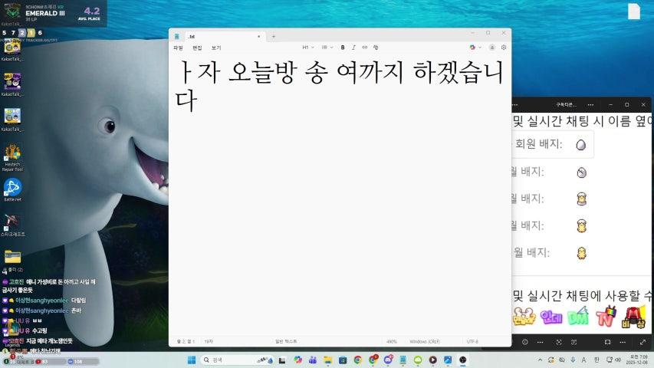Toggle italic formatting in Notepad toolbar
This screenshot has height=368, width=654.
[x=353, y=48]
